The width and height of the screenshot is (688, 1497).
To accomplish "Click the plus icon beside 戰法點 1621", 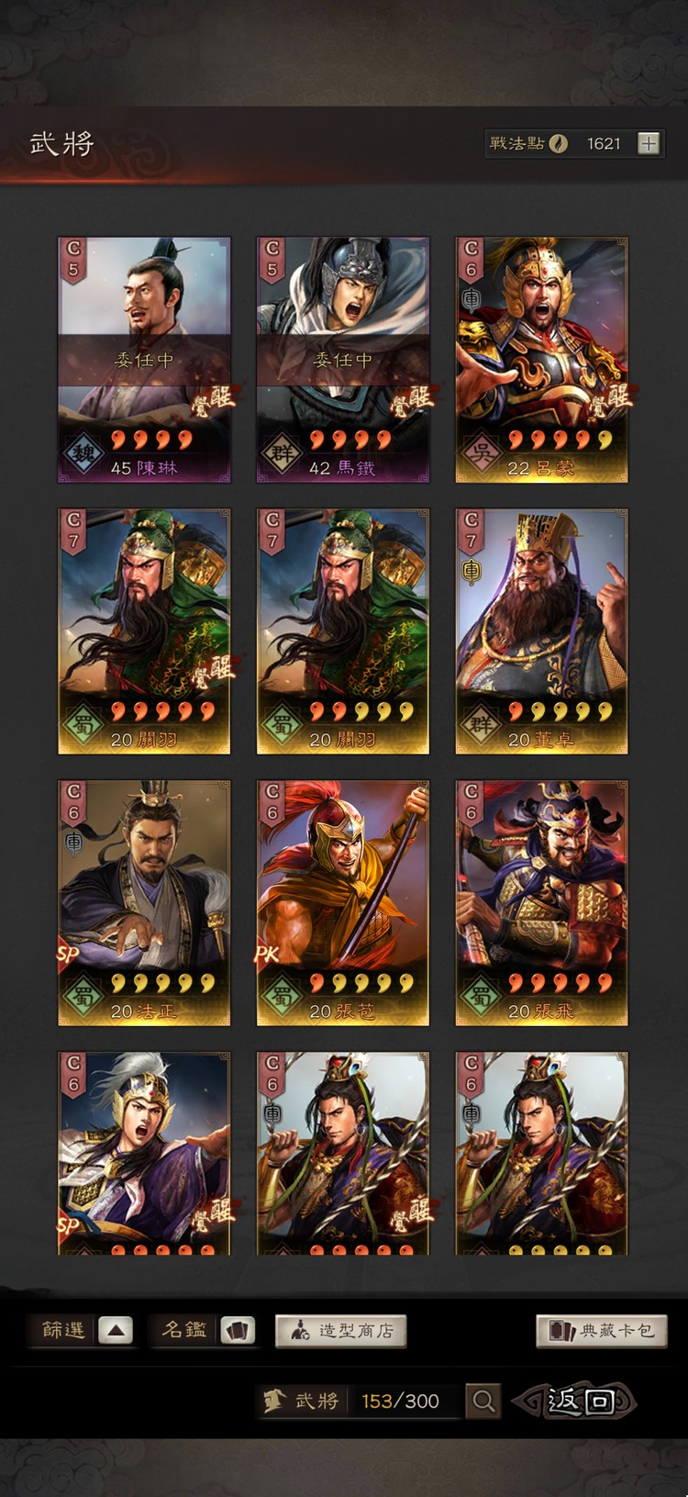I will tap(649, 143).
